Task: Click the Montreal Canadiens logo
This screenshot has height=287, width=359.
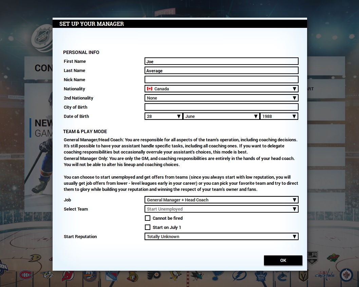Action: [25, 275]
